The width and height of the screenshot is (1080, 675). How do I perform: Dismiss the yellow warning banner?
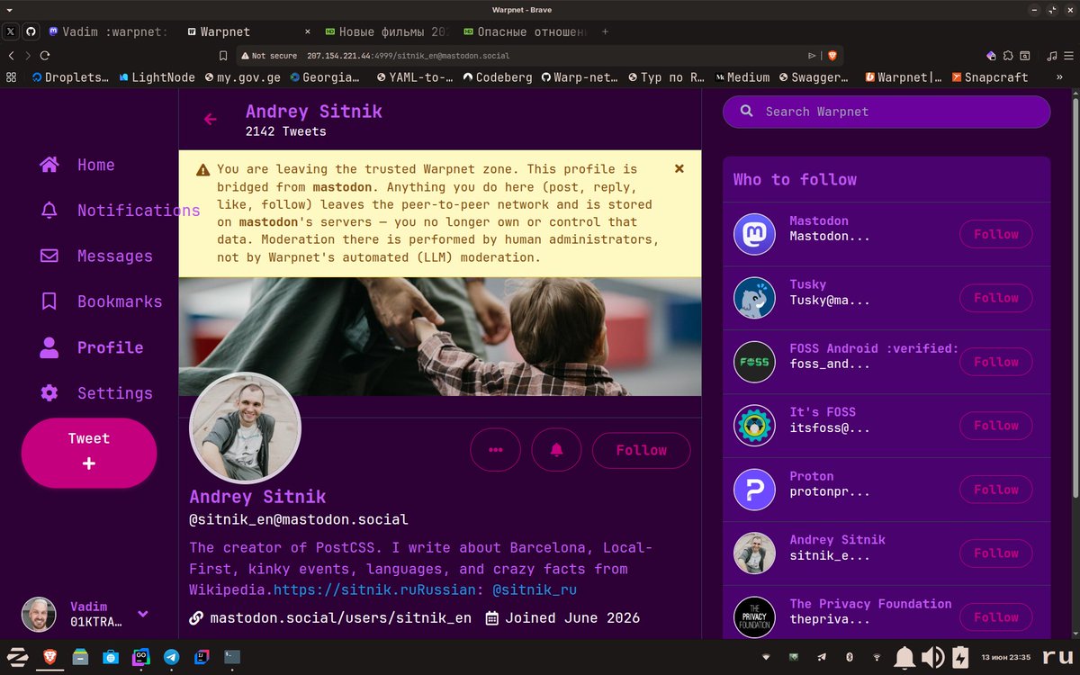(679, 168)
